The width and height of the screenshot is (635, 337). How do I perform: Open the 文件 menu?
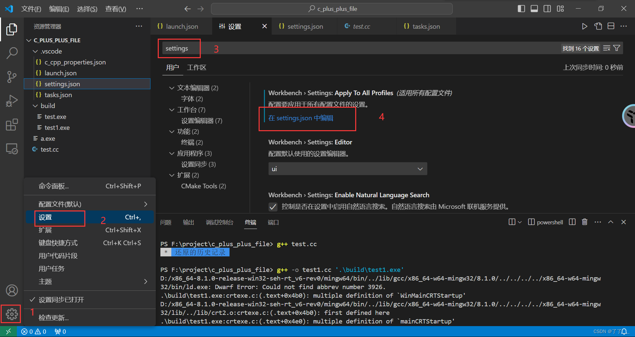pos(31,9)
